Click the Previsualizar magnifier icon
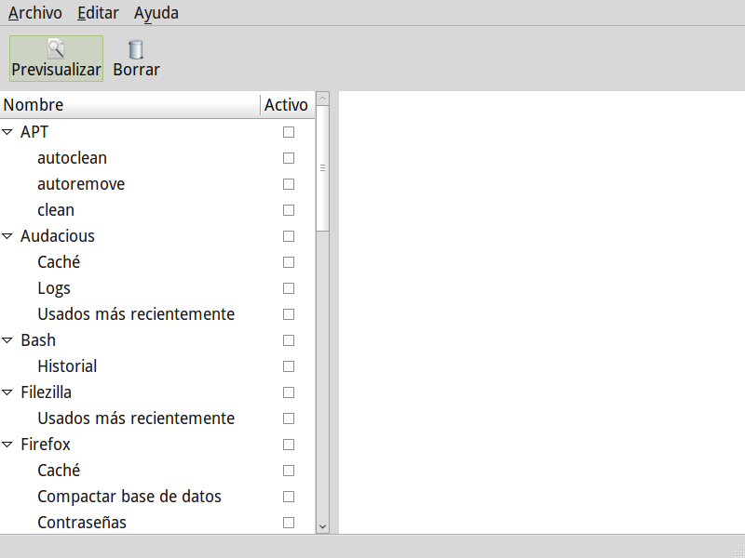Screen dimensions: 745x558 coord(56,48)
